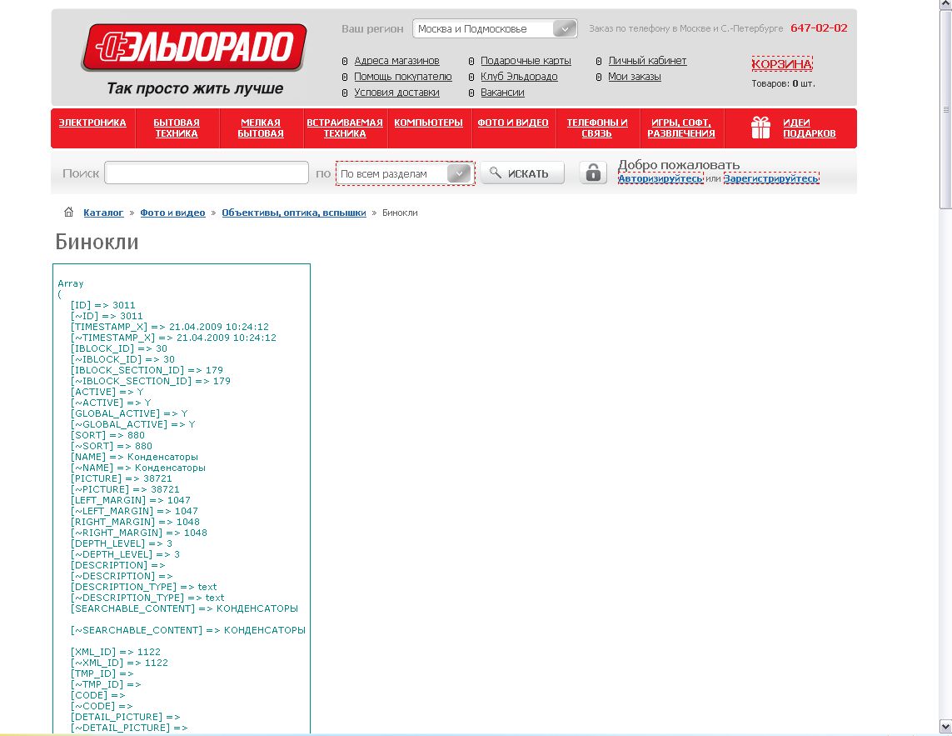Open the Условия доставки link

(x=396, y=93)
